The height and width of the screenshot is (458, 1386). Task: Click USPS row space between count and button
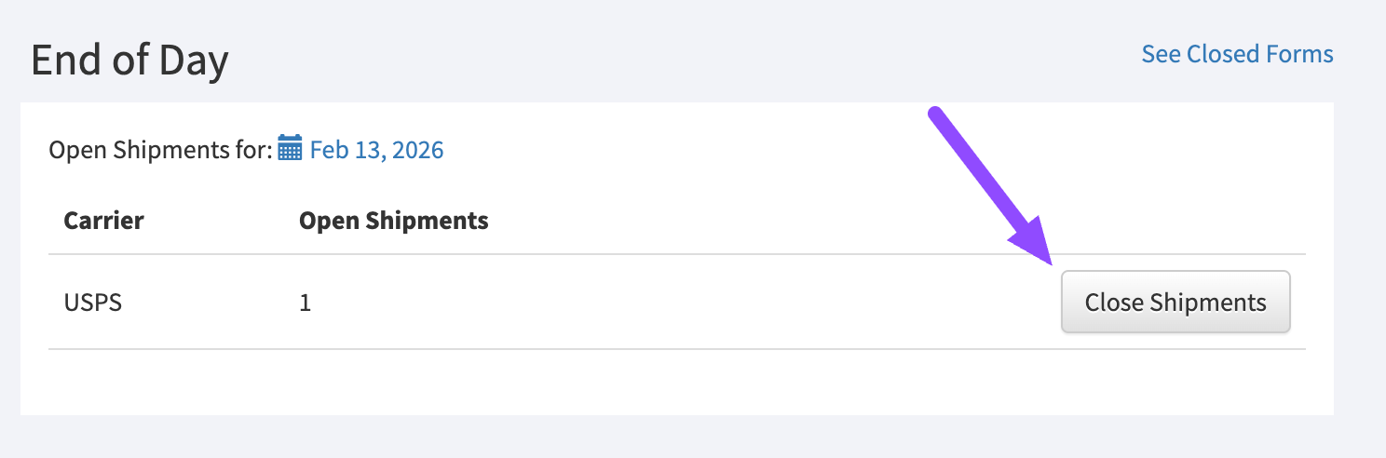coord(680,303)
